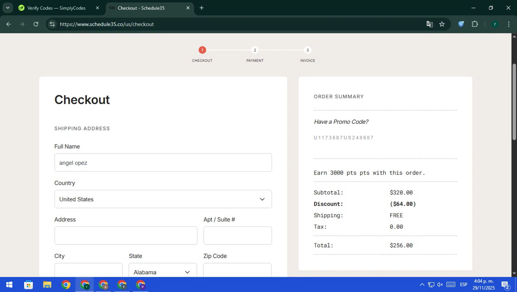This screenshot has width=517, height=292.
Task: Bookmark this page with the star icon
Action: [442, 24]
